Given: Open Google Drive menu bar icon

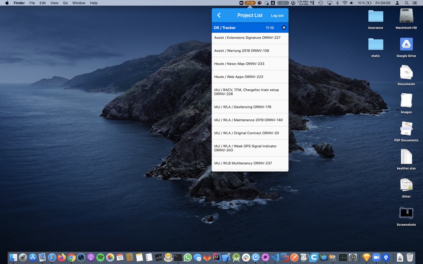Looking at the screenshot, I should (x=273, y=3).
